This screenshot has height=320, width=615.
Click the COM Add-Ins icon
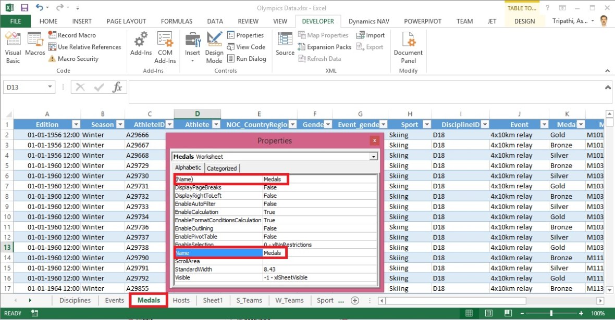165,47
